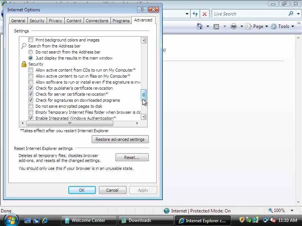Click settings list scroll down arrow
This screenshot has width=302, height=226.
tap(144, 117)
